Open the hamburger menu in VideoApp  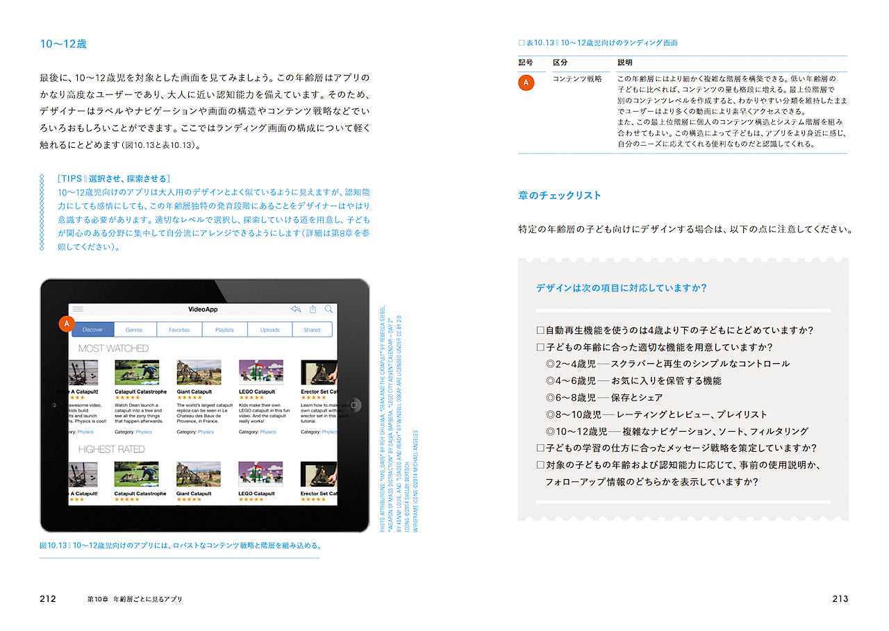pos(78,309)
